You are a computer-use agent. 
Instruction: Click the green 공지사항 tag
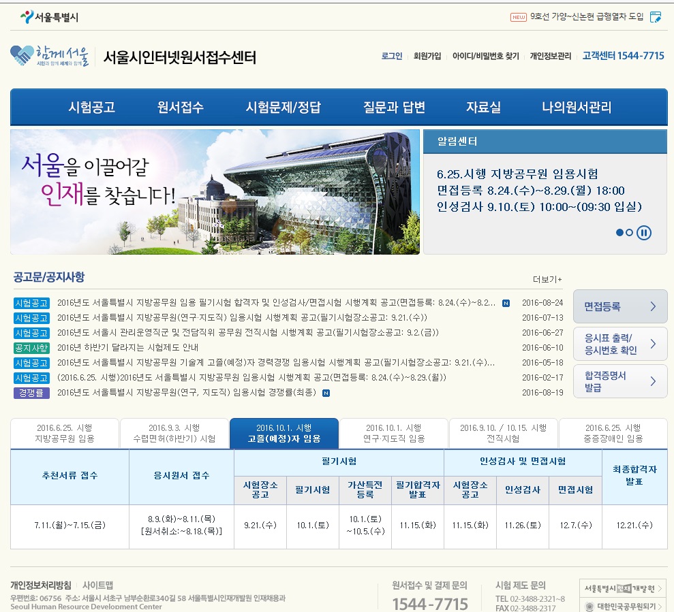(x=31, y=348)
